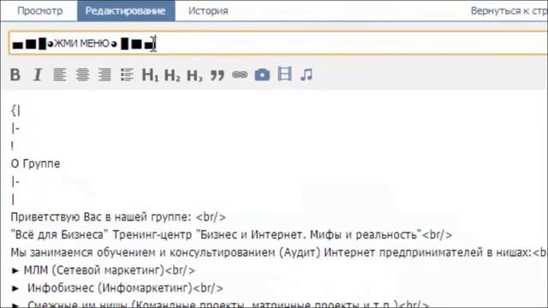Viewport: 548px width, 308px height.
Task: Apply italic formatting
Action: 38,74
